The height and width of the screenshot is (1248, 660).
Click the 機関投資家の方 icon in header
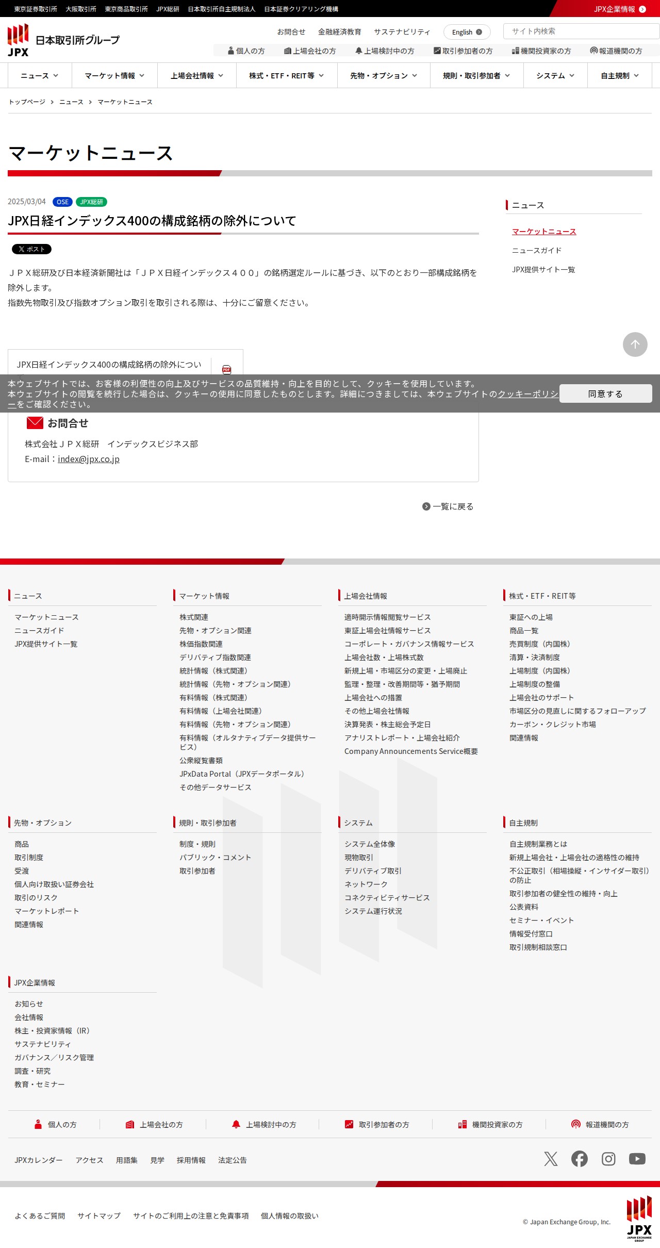point(515,51)
